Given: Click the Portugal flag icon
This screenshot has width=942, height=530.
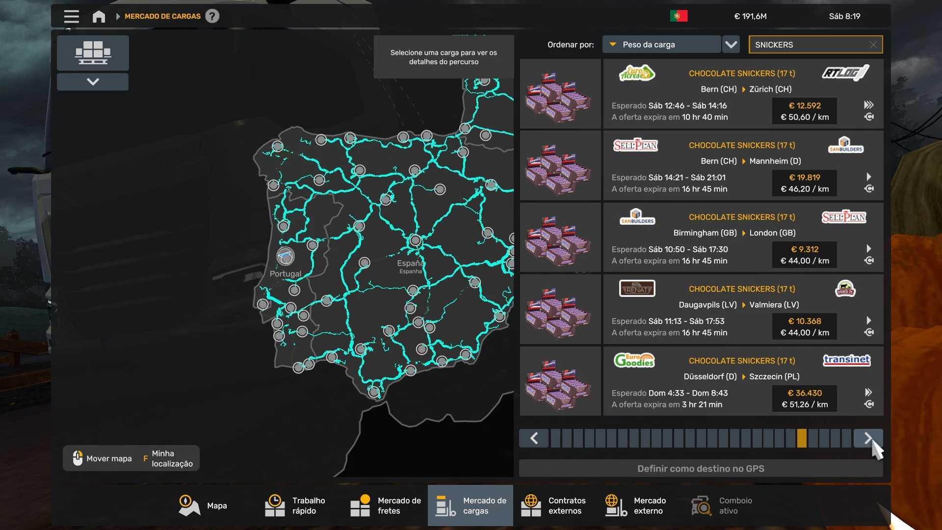Looking at the screenshot, I should [x=679, y=16].
